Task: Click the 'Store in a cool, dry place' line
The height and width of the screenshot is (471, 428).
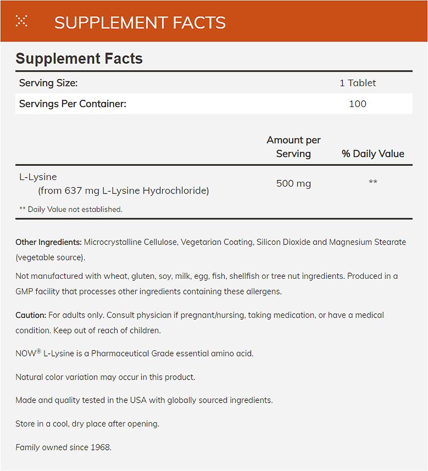Action: 87,423
